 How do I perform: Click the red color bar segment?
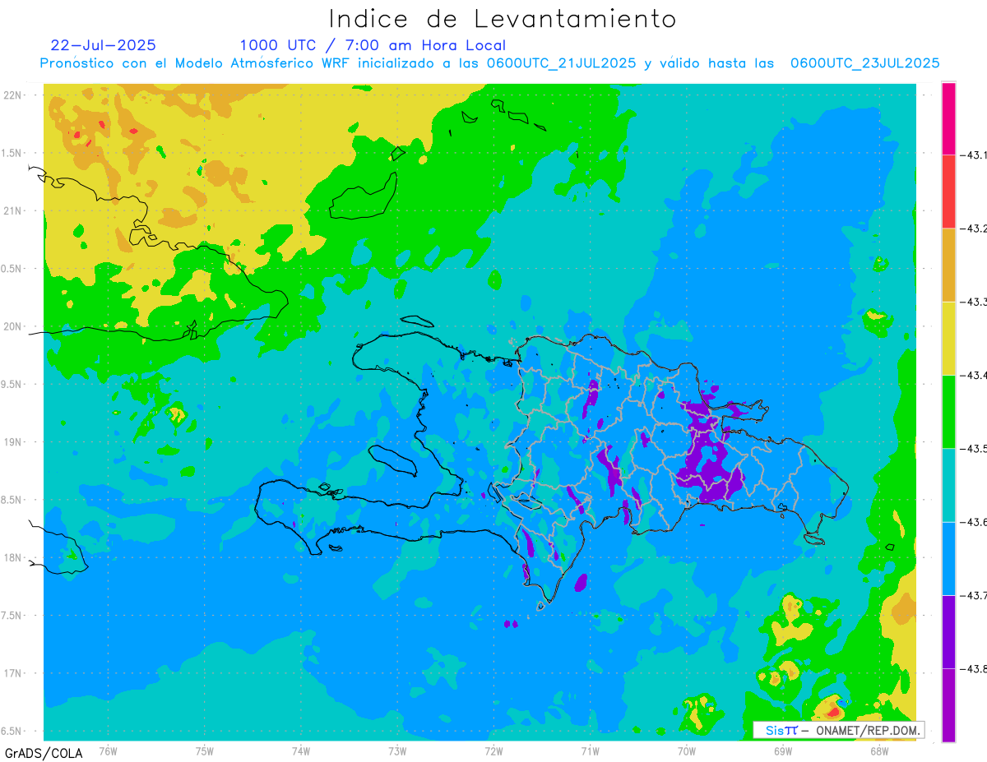click(x=948, y=192)
